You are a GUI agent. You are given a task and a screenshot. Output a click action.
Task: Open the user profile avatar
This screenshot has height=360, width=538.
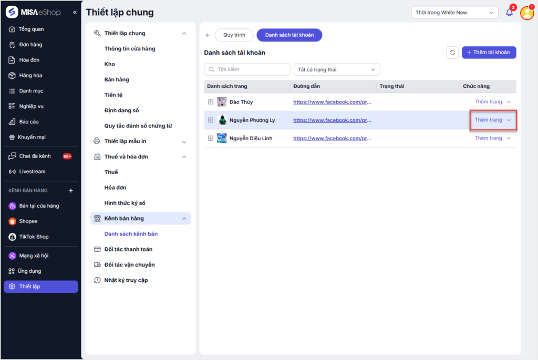526,13
